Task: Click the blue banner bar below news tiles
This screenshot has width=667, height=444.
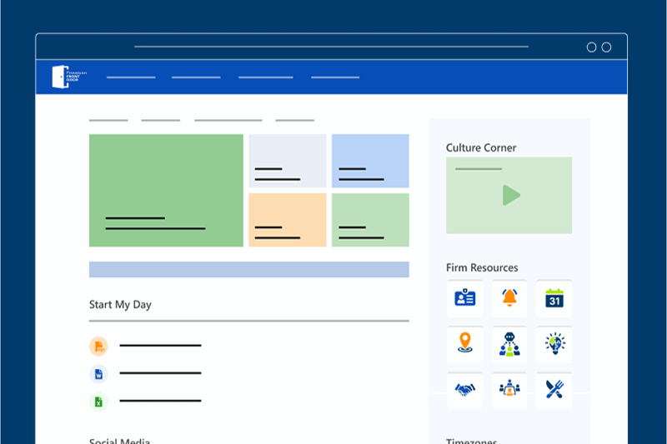Action: pos(248,269)
